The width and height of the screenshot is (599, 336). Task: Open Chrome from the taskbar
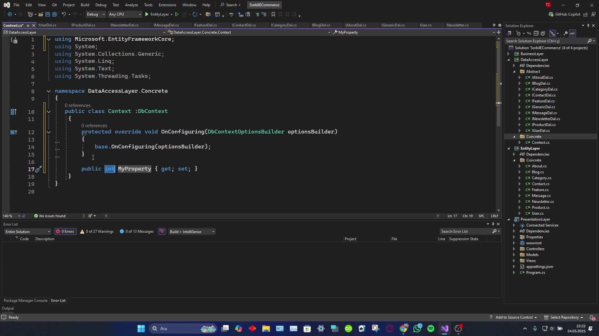(x=403, y=329)
